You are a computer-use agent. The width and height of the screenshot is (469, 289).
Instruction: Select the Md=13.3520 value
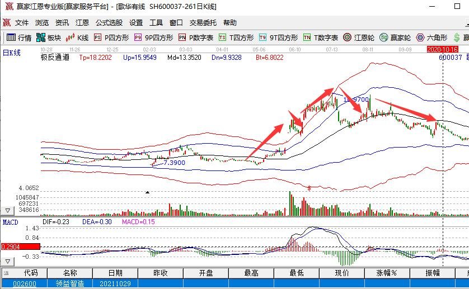pyautogui.click(x=184, y=58)
